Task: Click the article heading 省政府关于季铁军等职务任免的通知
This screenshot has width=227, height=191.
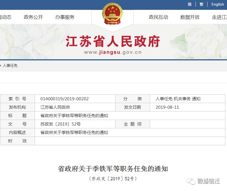Action: (x=113, y=169)
